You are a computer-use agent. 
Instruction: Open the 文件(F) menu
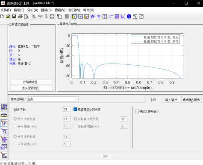point(6,10)
